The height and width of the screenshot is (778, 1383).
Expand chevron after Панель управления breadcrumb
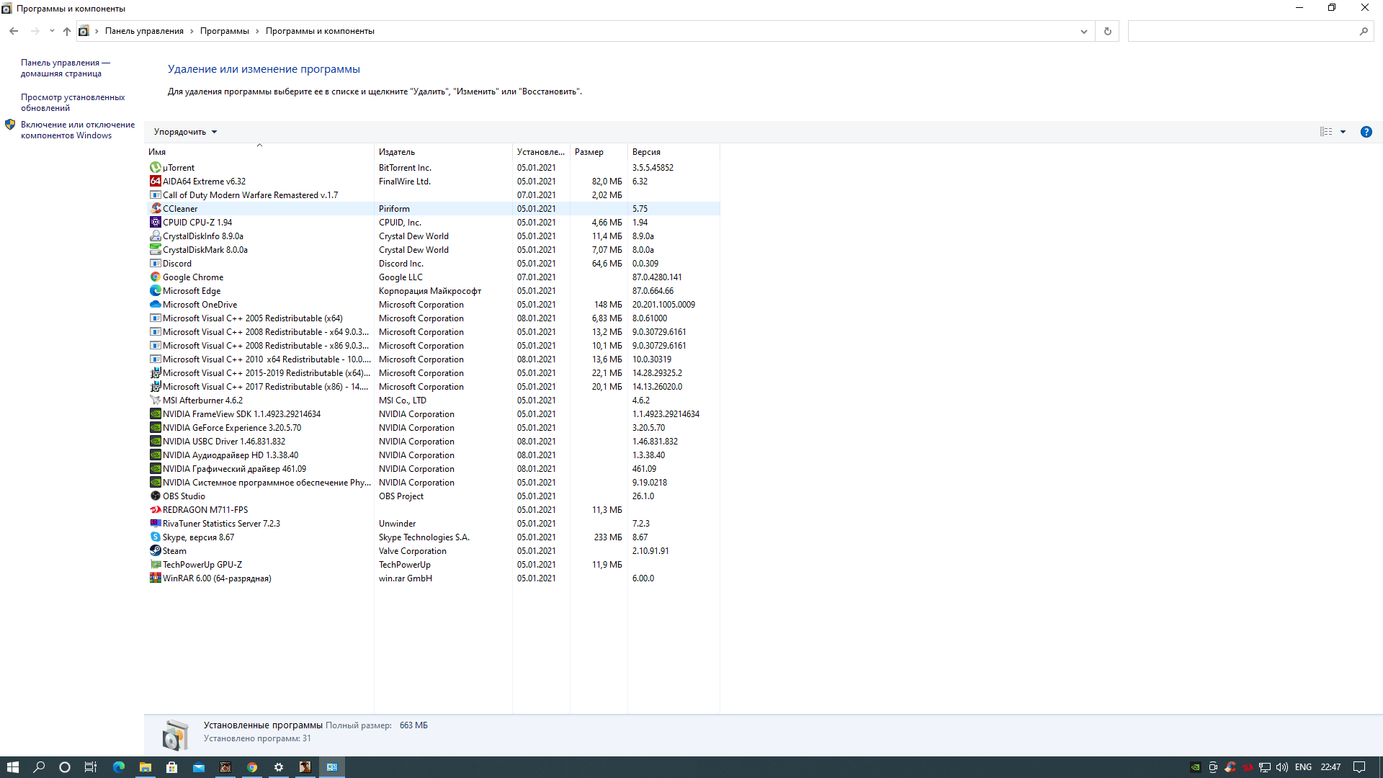pos(192,31)
